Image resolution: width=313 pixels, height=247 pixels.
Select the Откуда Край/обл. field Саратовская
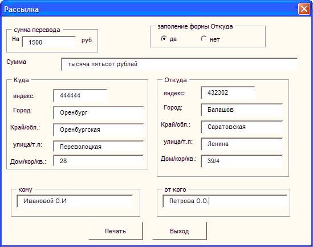[x=242, y=127]
